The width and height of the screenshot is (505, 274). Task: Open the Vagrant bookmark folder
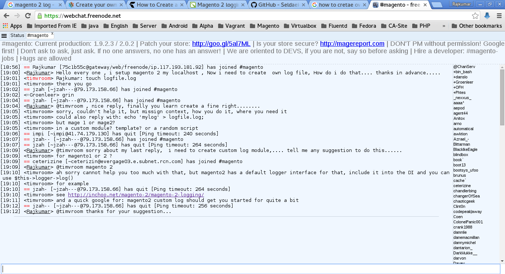(231, 26)
